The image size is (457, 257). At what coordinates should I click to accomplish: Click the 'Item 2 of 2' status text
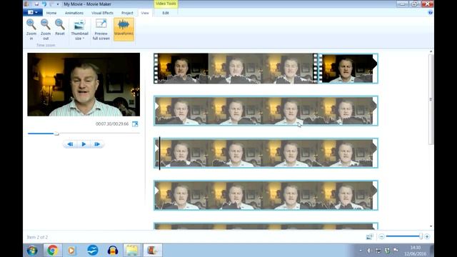click(x=37, y=237)
